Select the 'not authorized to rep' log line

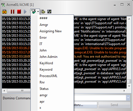[100, 56]
